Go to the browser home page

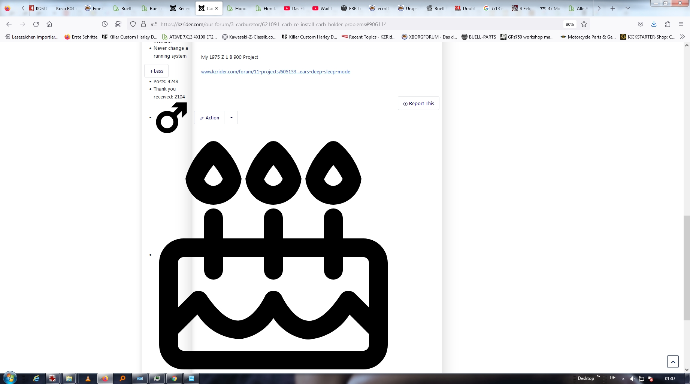(49, 24)
